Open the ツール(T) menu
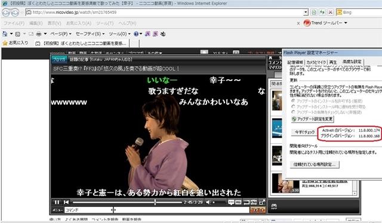382x223 pixels. tap(105, 23)
